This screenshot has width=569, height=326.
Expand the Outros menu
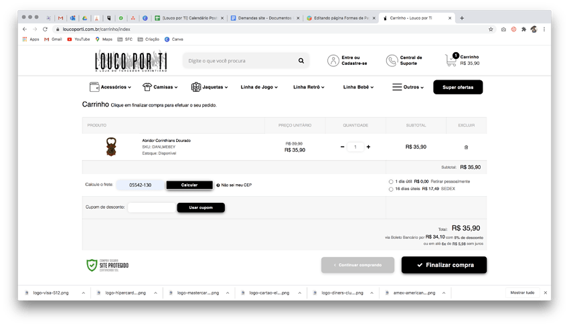(408, 87)
